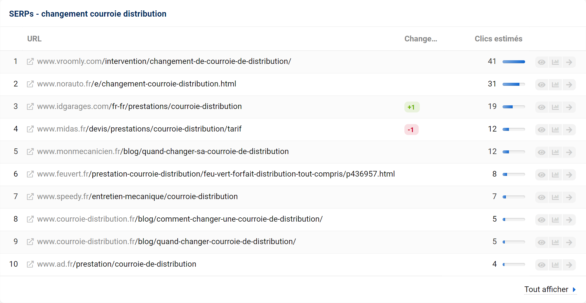Sort by Clics estimés column header

[498, 39]
